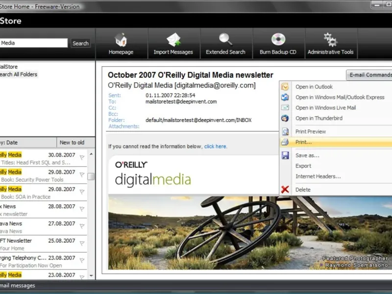Click the Thunderbird icon in the menu
Screen dimensions: 392x294
(285, 118)
